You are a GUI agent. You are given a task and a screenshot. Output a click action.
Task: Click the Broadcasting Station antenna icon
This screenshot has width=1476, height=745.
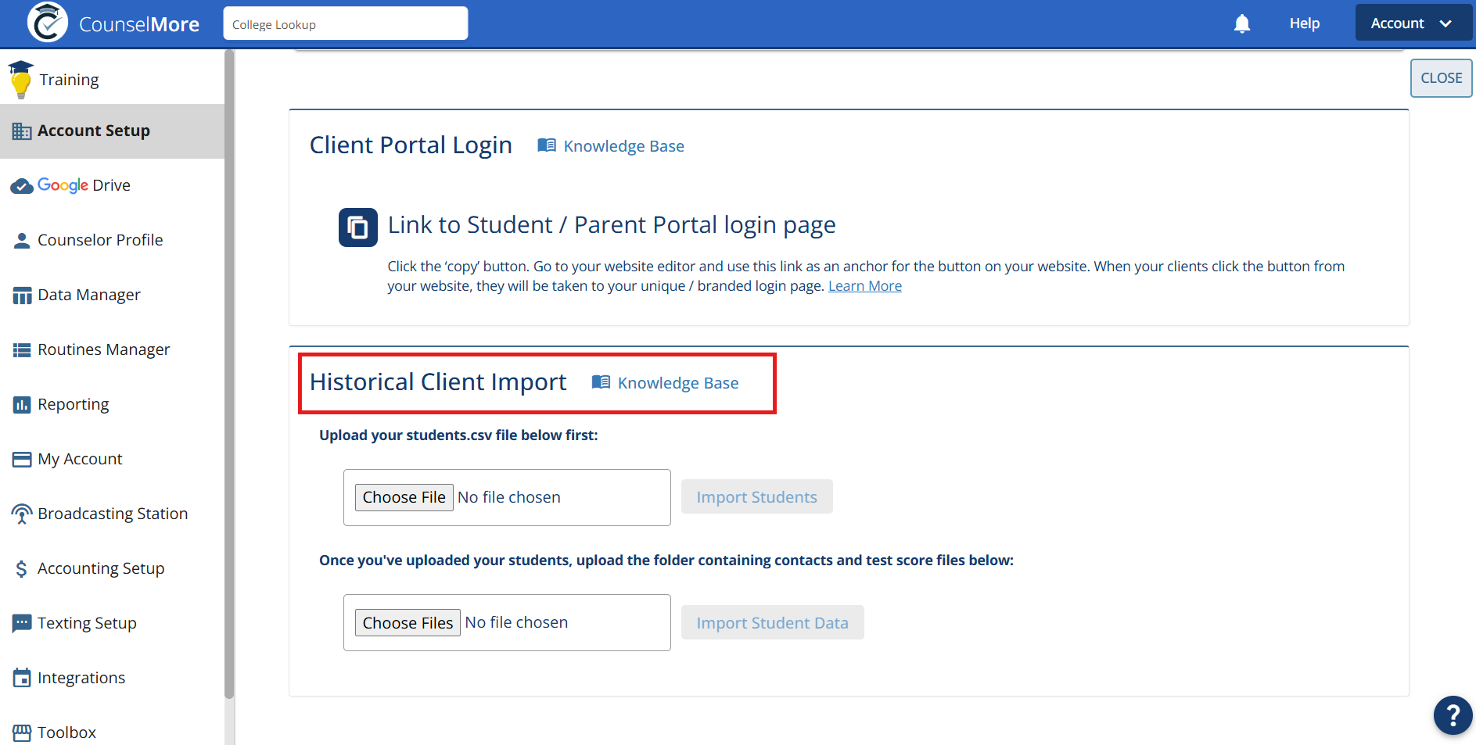point(22,514)
